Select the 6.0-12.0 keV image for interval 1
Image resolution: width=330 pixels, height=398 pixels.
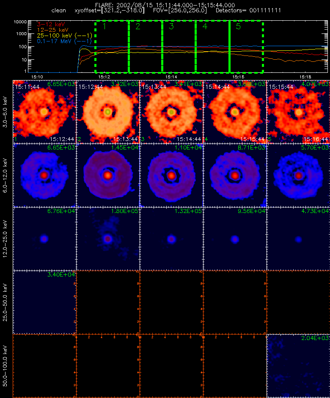44,175
